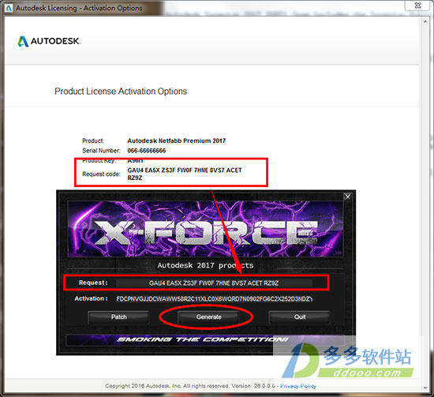Screen dimensions: 434x397
Task: Close the X-Force keygen window
Action: coord(348,197)
